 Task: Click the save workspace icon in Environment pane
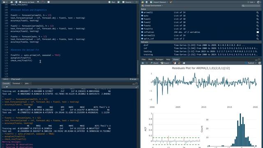point(146,2)
